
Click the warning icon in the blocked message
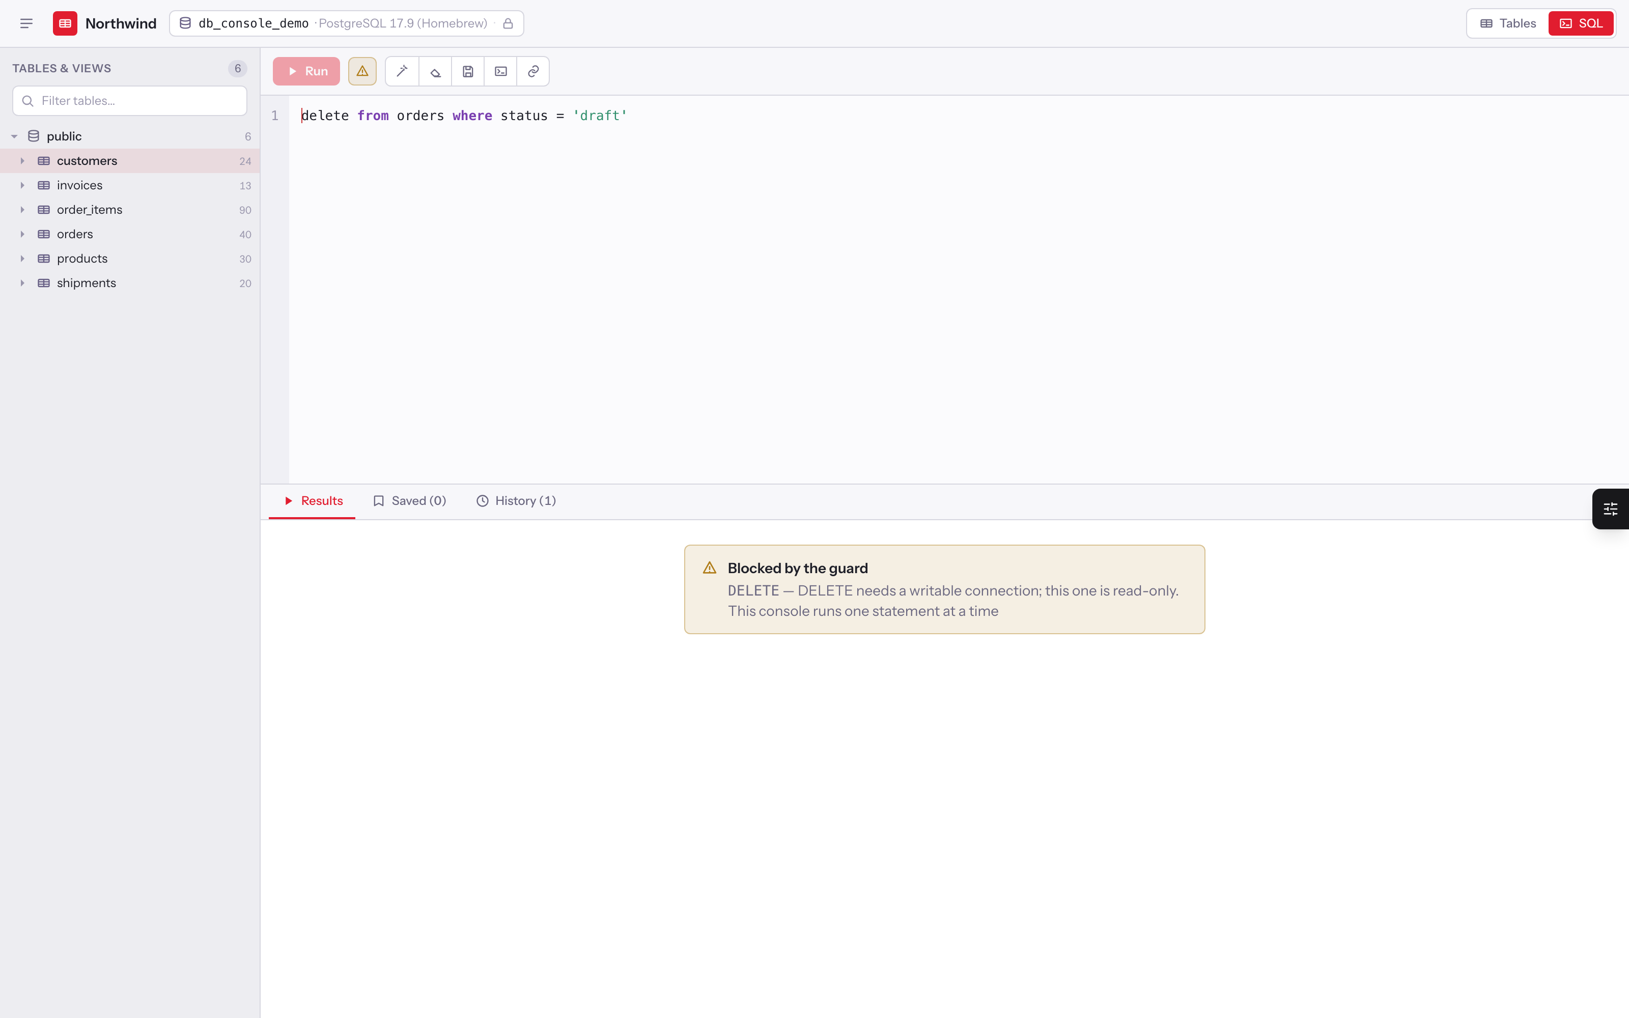[x=710, y=568]
